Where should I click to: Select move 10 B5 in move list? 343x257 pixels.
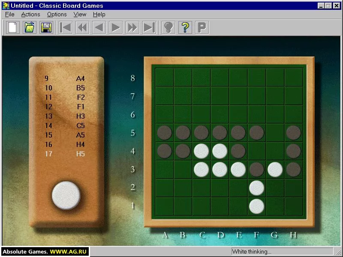[65, 88]
